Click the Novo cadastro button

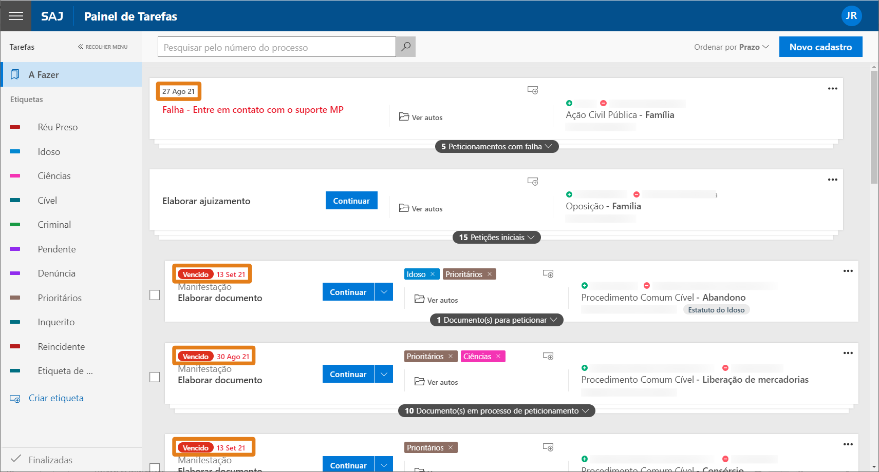click(820, 47)
